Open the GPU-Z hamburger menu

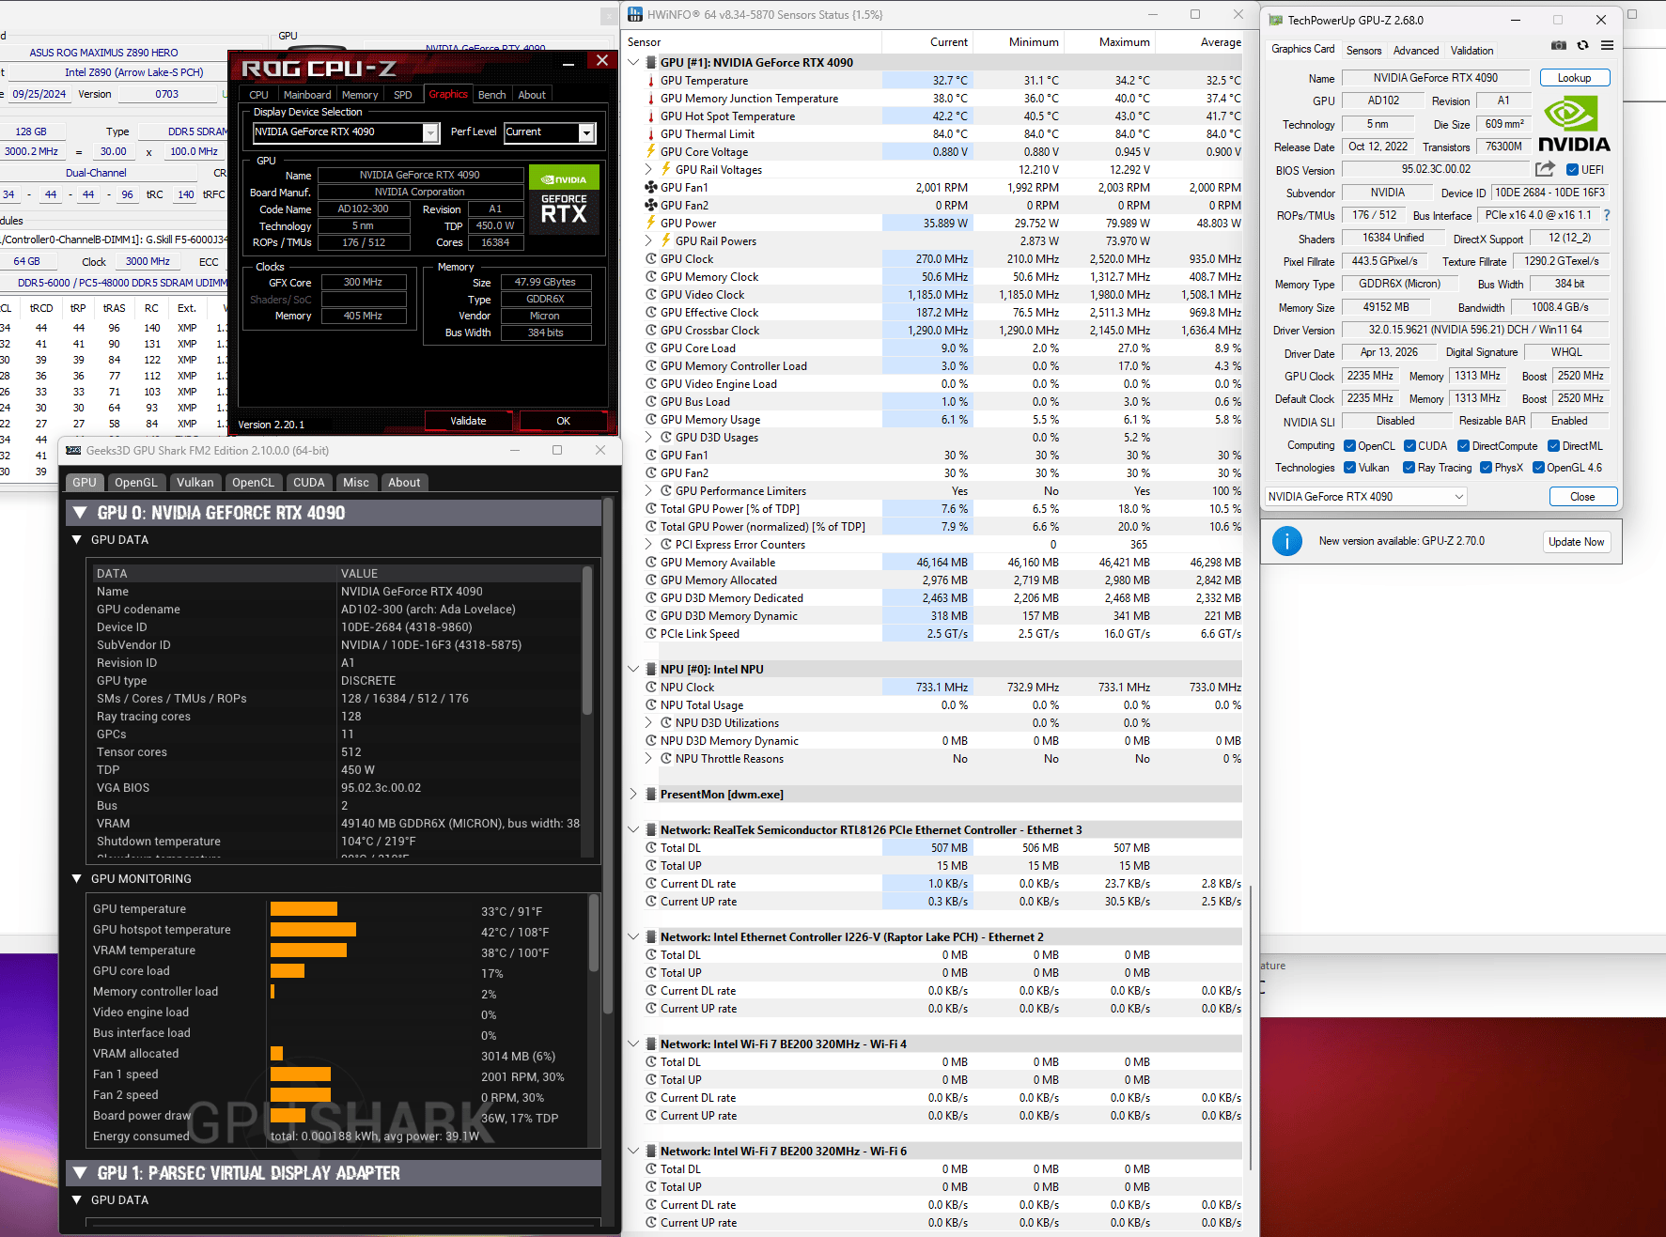(1607, 45)
